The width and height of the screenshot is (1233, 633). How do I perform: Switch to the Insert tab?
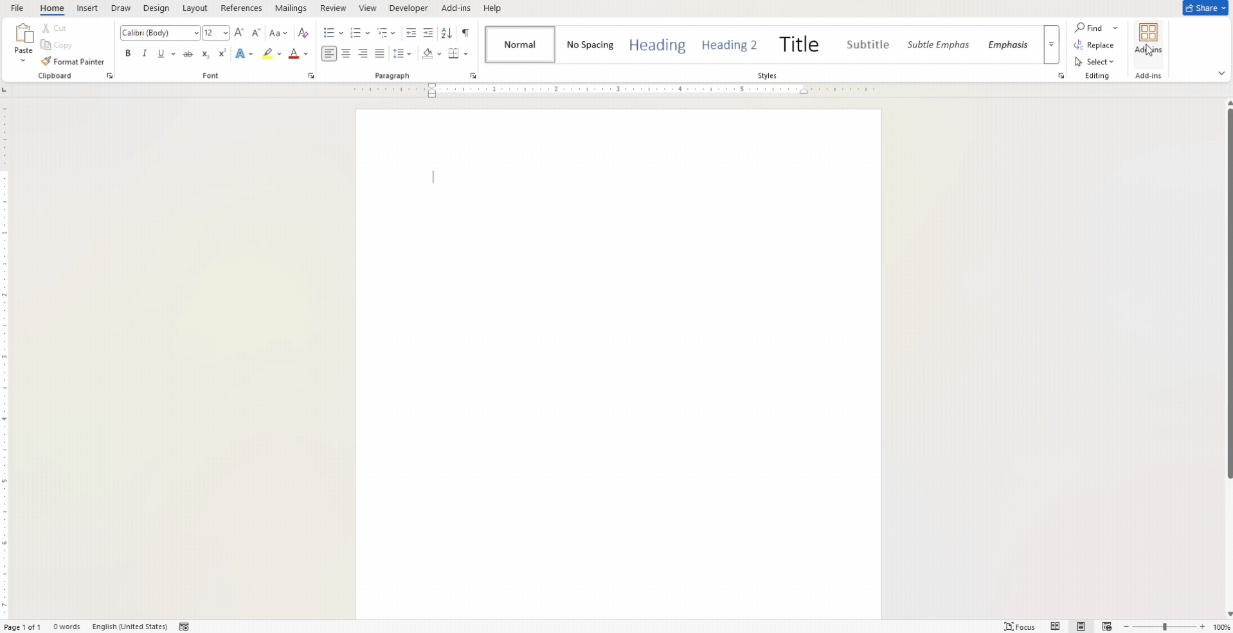click(87, 8)
